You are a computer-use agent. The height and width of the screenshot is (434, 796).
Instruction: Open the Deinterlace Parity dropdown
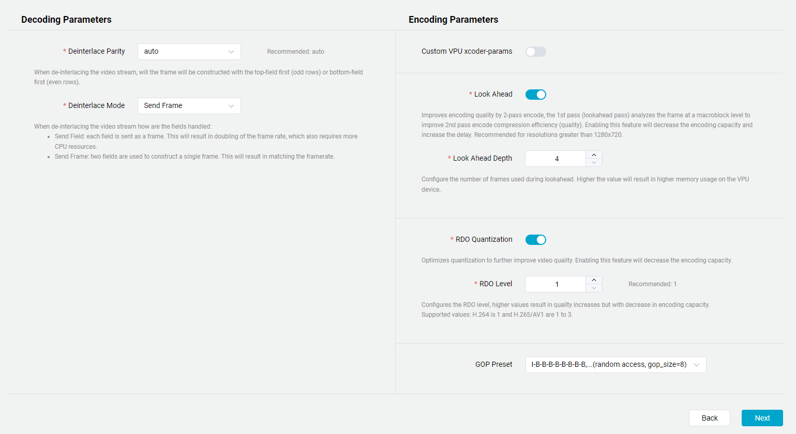click(189, 52)
